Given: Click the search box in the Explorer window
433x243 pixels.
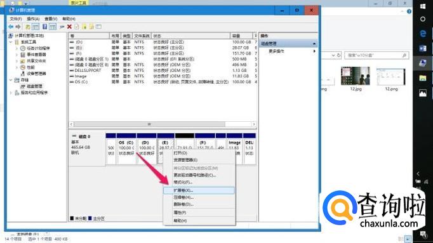Looking at the screenshot, I should [376, 55].
